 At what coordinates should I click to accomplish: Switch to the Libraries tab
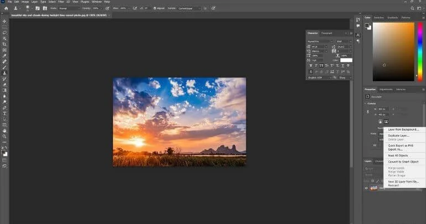pos(401,90)
